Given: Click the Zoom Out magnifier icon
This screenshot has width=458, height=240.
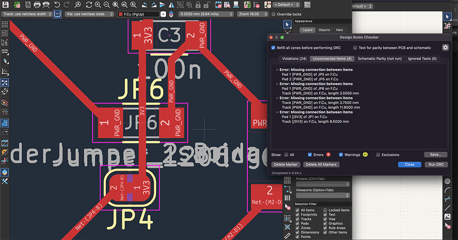Looking at the screenshot, I should [107, 5].
